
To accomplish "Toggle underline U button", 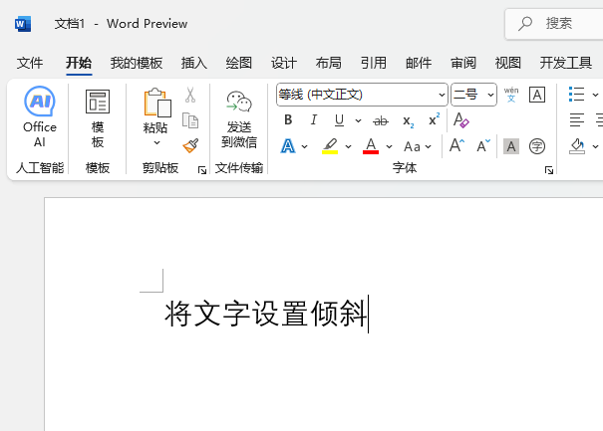I will click(339, 120).
